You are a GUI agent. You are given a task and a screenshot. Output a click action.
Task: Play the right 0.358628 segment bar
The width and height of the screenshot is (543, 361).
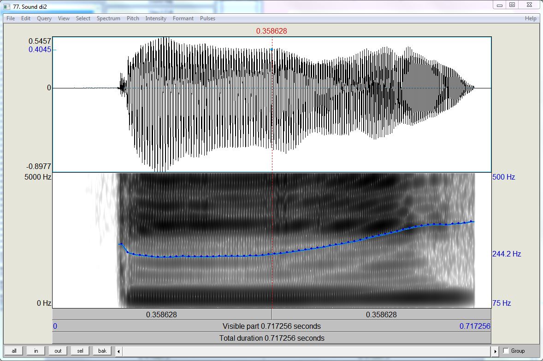pyautogui.click(x=381, y=314)
